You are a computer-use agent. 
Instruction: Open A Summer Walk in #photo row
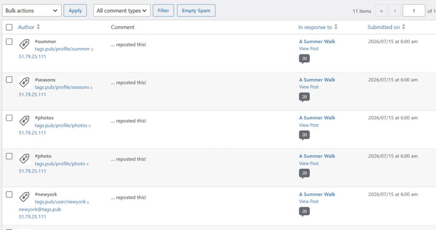click(317, 156)
